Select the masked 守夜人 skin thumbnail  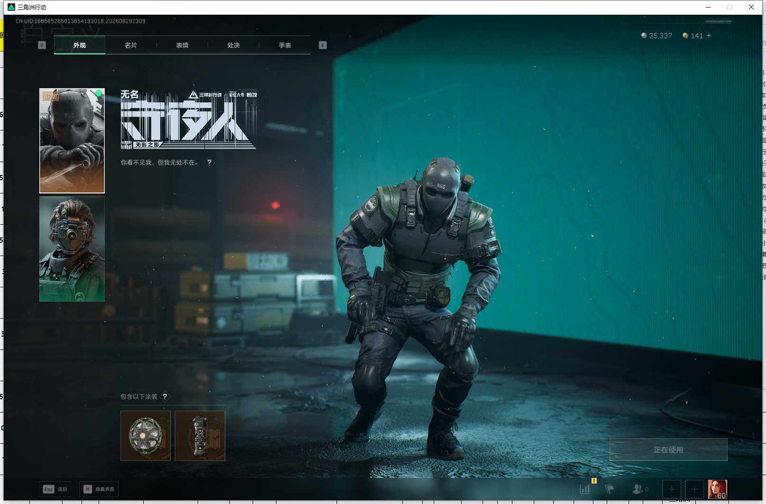coord(72,141)
